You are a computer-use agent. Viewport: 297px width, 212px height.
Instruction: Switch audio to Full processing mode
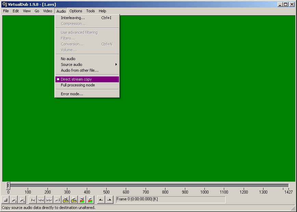[x=78, y=85]
